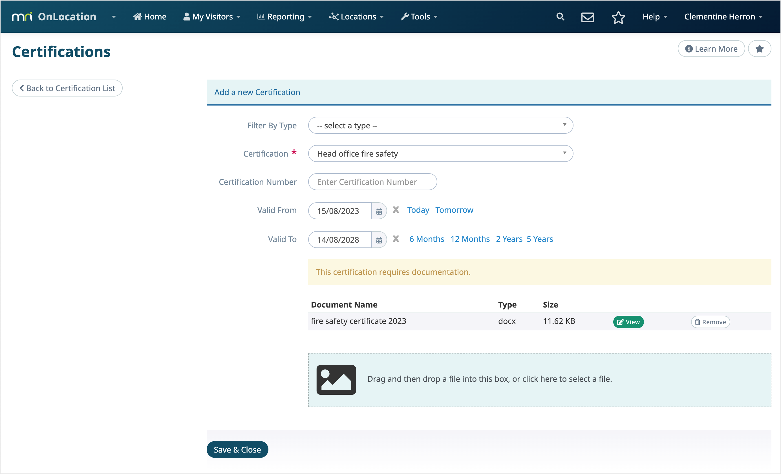Viewport: 781px width, 474px height.
Task: Click 'fire safety certificate 2023' document name
Action: point(358,321)
